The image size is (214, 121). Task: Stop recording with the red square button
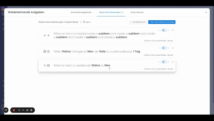(14, 110)
